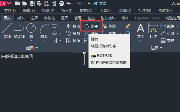Select the ellipse draw tool
180x112 pixels.
click(x=55, y=33)
